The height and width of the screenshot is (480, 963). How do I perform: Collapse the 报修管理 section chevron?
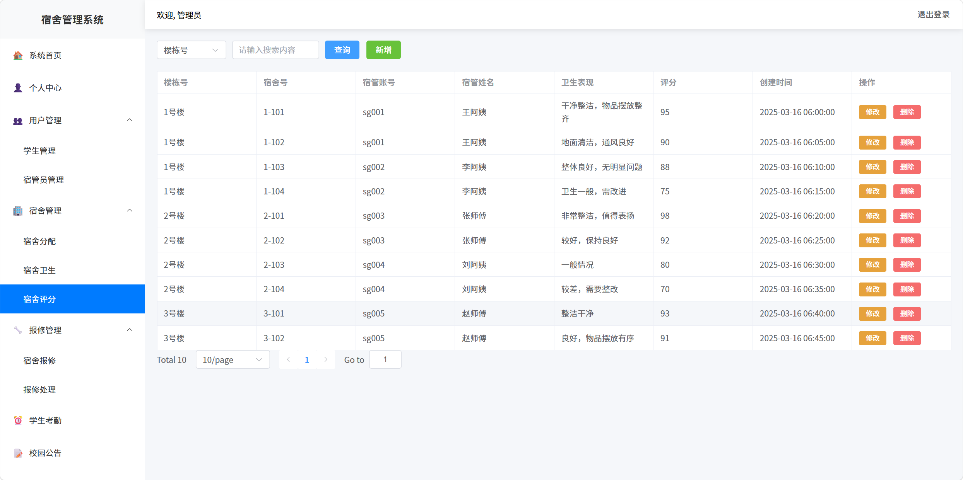click(130, 329)
